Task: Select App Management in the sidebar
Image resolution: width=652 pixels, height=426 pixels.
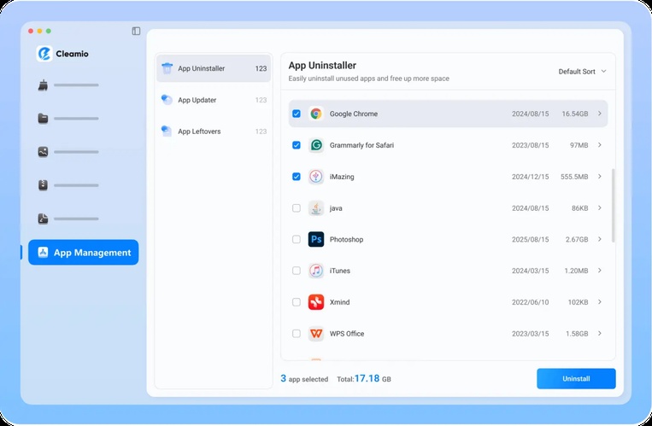Action: (x=84, y=253)
